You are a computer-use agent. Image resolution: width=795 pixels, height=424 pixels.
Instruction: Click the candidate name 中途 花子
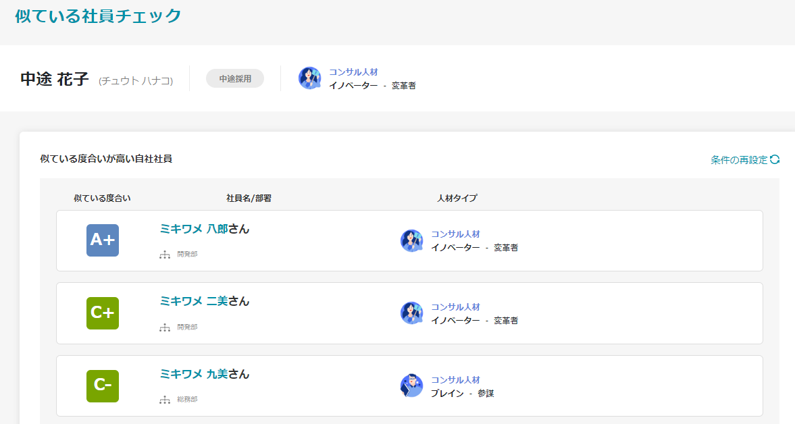point(55,79)
